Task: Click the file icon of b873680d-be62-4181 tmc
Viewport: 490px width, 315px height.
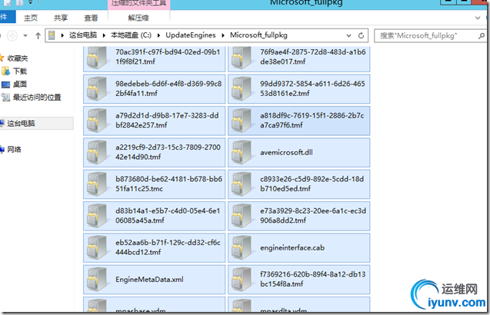Action: (x=97, y=184)
